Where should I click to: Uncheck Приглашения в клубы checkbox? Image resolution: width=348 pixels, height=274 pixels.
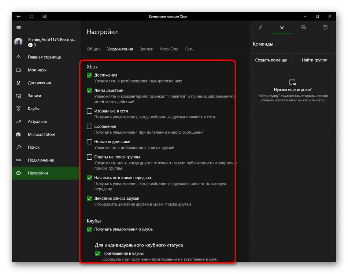(x=97, y=253)
